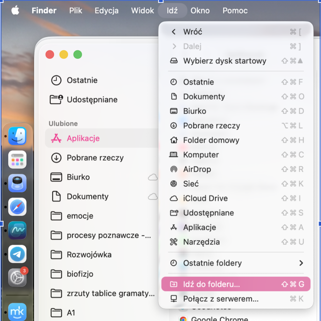This screenshot has height=321, width=321.
Task: Choose Idź do folderu… menu item
Action: pos(236,284)
